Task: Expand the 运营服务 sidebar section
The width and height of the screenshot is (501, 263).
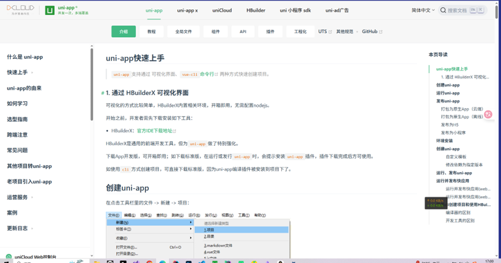Action: coord(20,197)
